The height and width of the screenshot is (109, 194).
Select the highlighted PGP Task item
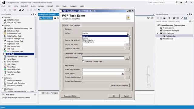click(19, 54)
